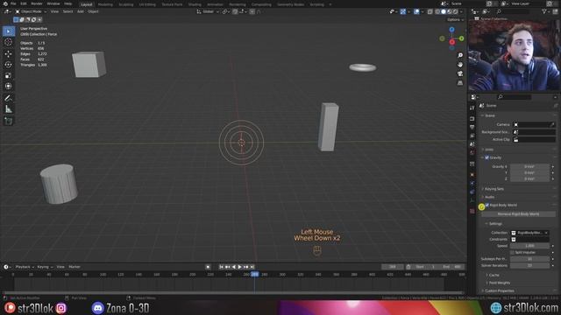561x315 pixels.
Task: Select the Annotate tool
Action: (x=8, y=98)
